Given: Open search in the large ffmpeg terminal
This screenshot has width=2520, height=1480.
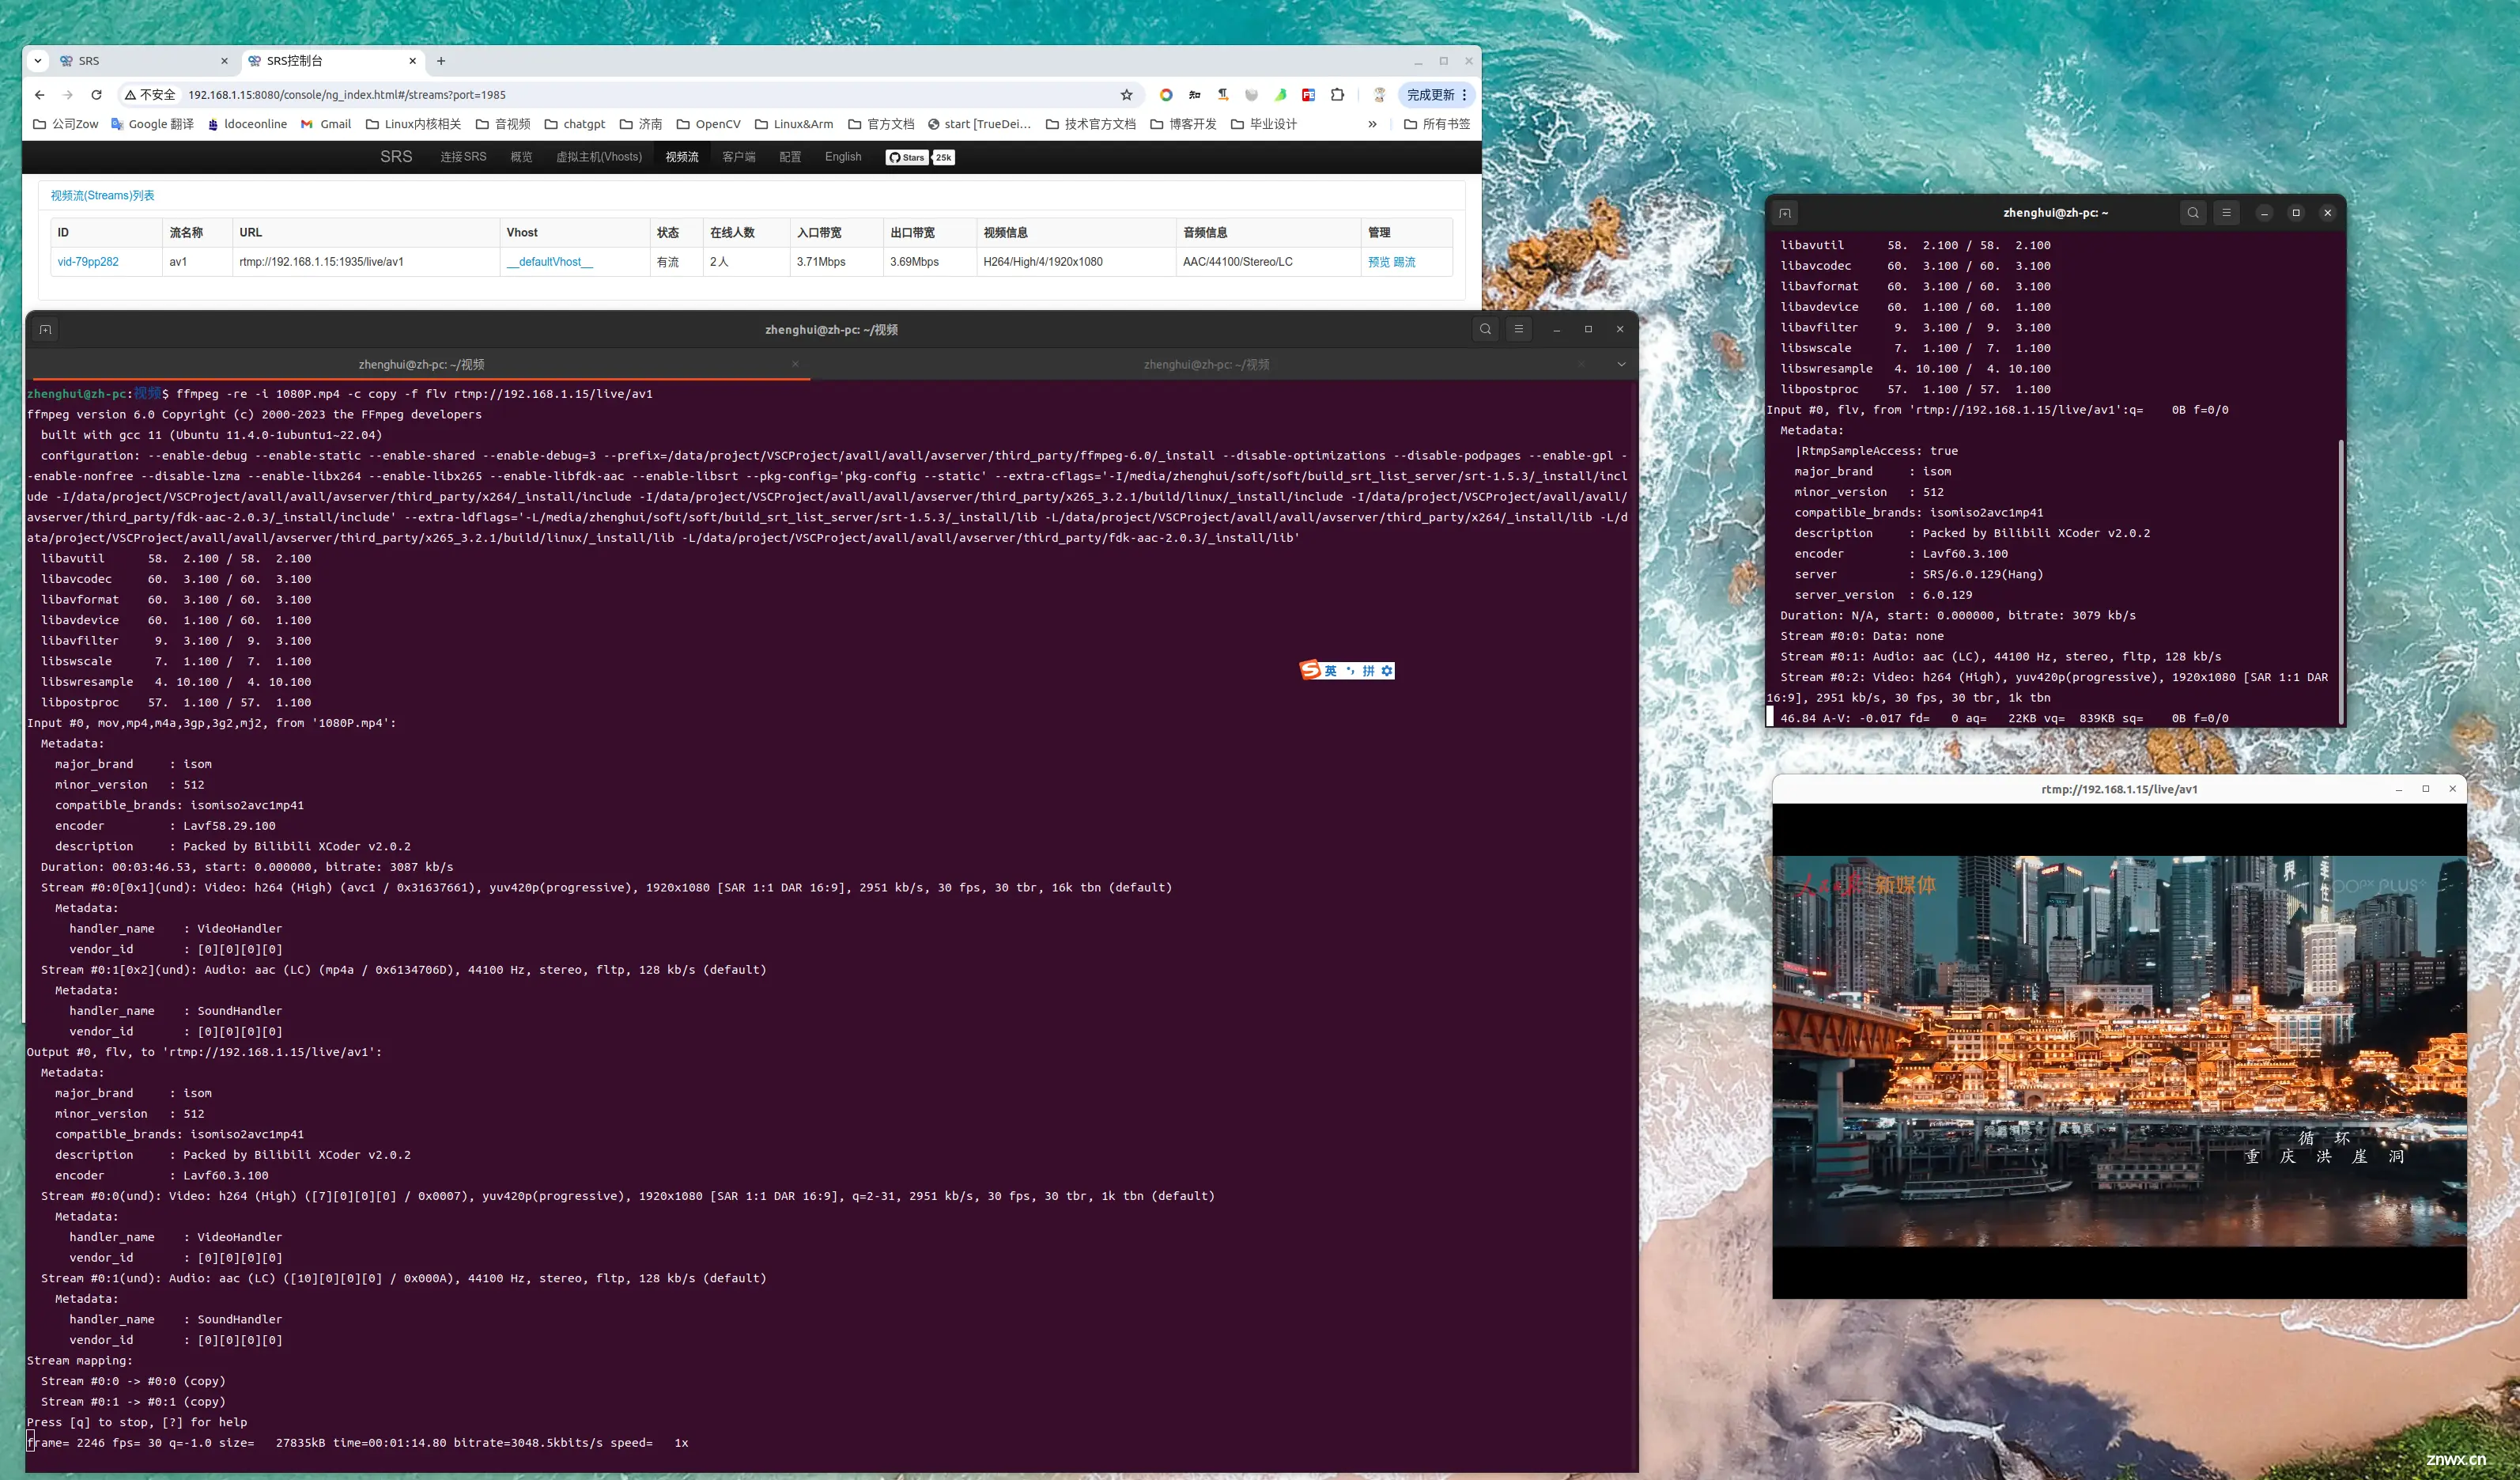Looking at the screenshot, I should click(x=1485, y=329).
